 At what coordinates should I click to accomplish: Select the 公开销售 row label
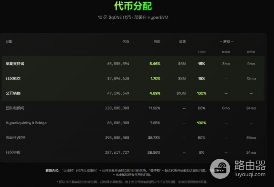pyautogui.click(x=13, y=93)
